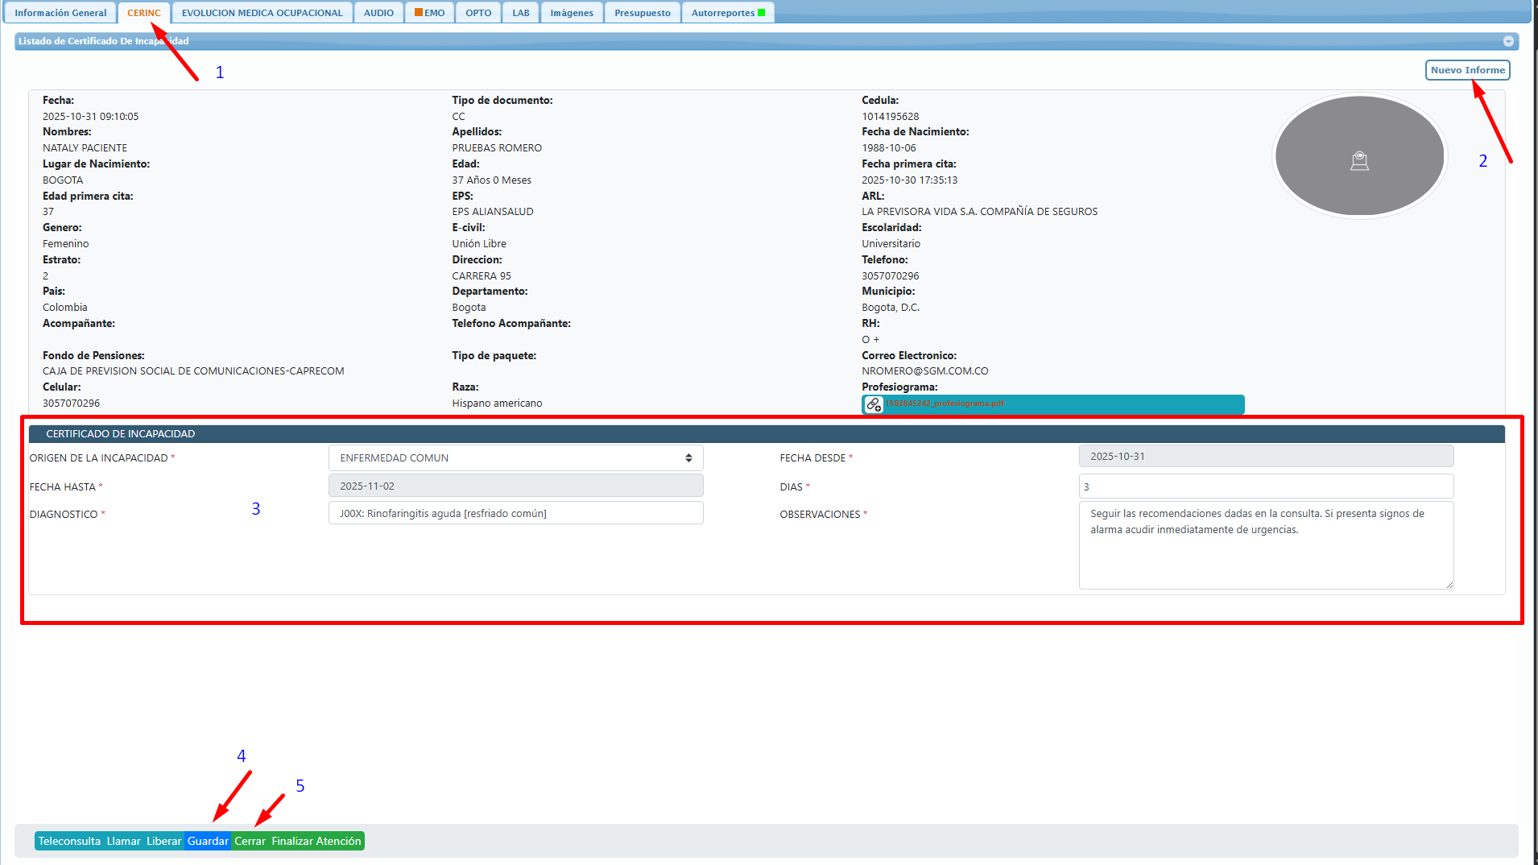Start a Teleconsulta session
This screenshot has width=1538, height=865.
pos(69,841)
